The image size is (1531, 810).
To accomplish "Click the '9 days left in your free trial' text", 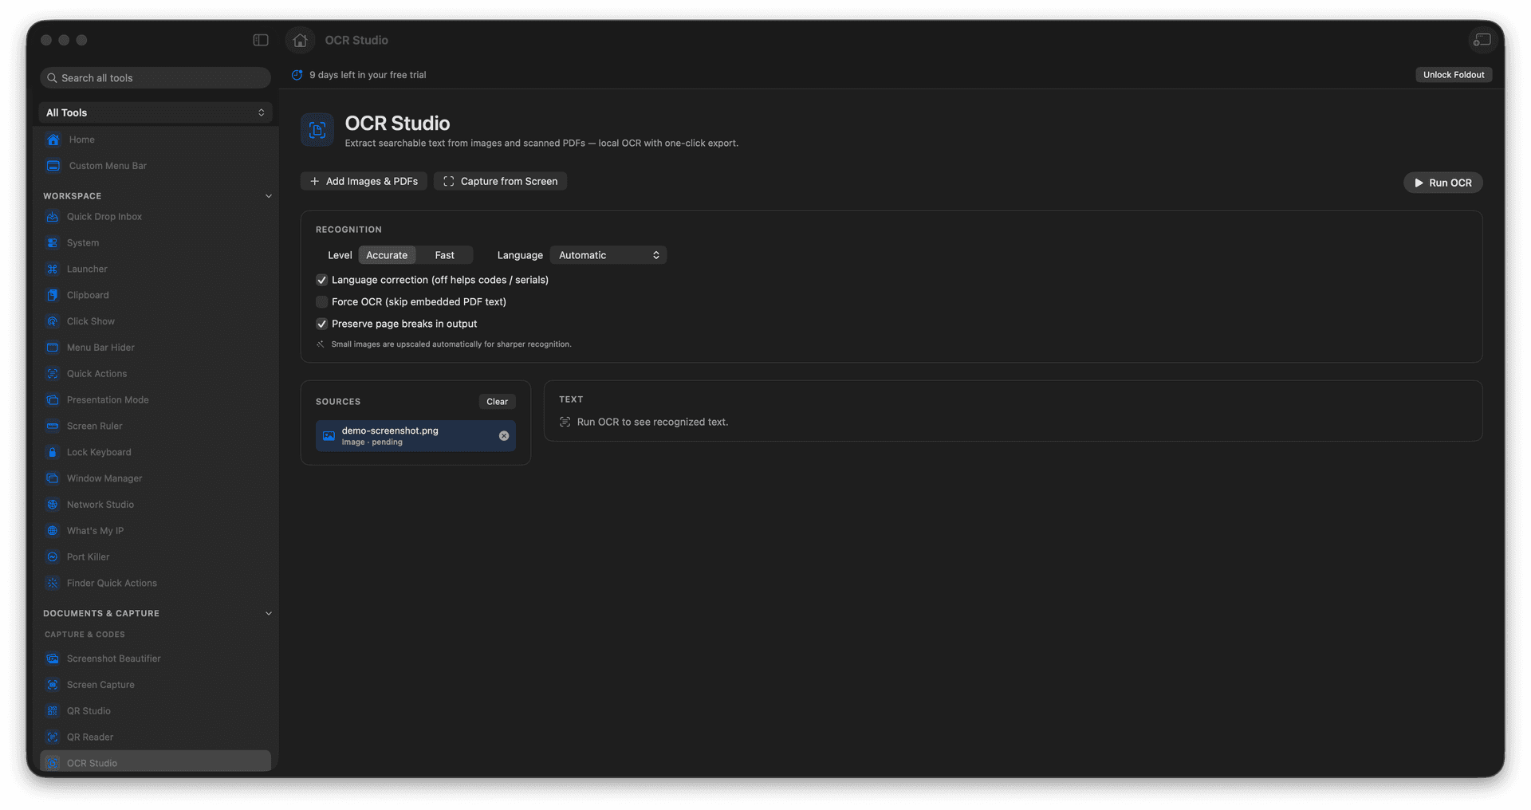I will tap(368, 75).
